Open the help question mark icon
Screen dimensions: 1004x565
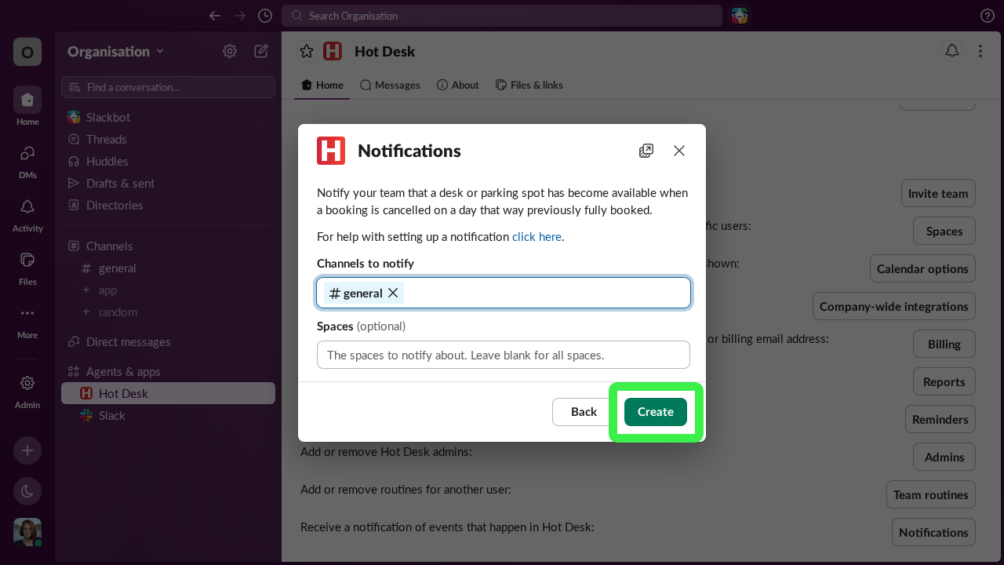click(988, 16)
